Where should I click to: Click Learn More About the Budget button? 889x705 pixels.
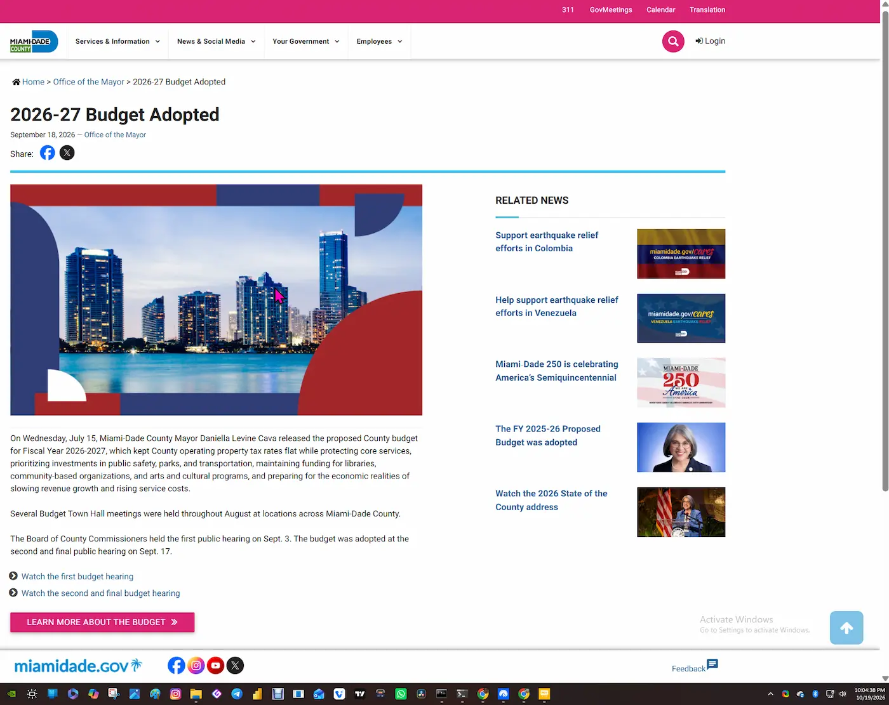pyautogui.click(x=102, y=622)
